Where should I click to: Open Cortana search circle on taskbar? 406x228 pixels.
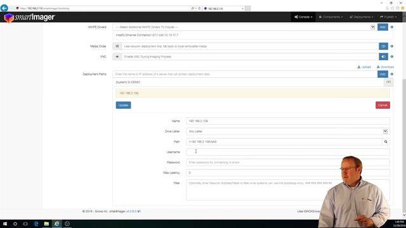[15, 224]
